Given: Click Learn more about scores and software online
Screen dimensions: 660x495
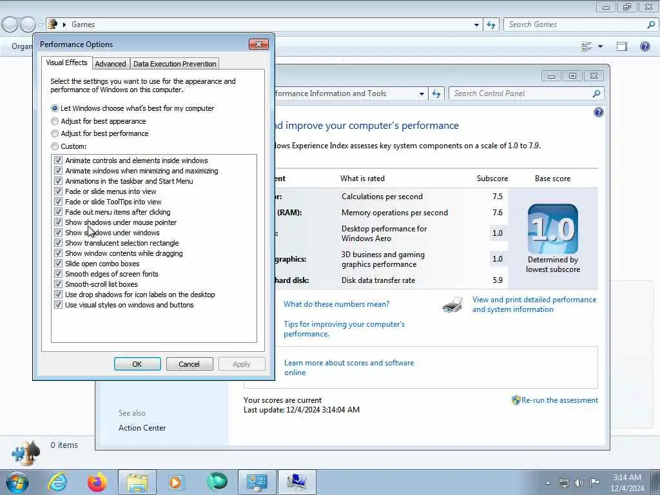Looking at the screenshot, I should [x=349, y=367].
